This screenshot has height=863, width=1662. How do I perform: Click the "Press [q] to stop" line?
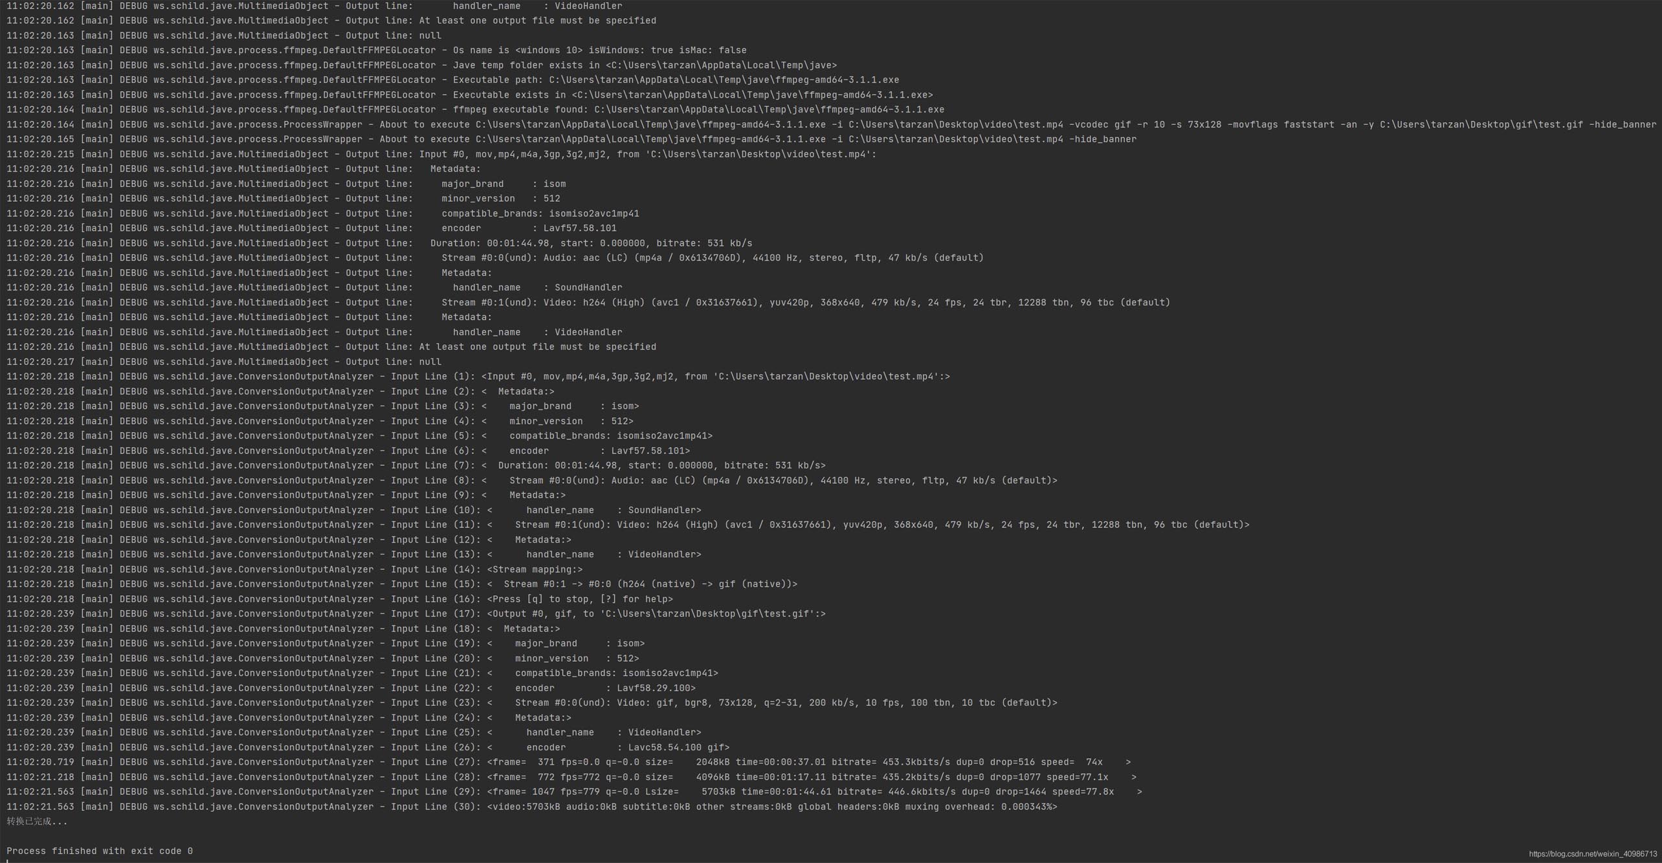[x=579, y=600]
